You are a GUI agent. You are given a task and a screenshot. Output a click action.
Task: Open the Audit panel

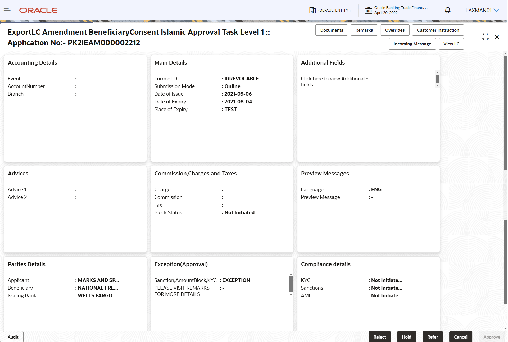pos(13,337)
